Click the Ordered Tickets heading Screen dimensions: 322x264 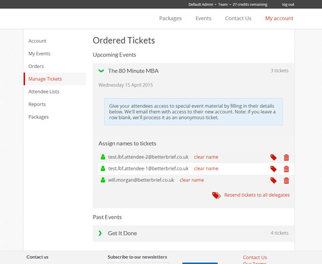tap(124, 41)
